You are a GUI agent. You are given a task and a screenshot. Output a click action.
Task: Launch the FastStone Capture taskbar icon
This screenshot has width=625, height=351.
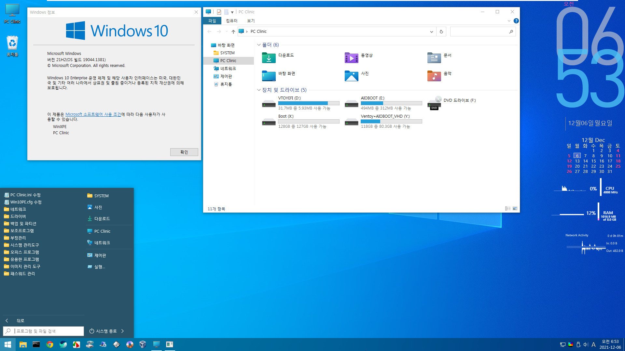tap(76, 344)
